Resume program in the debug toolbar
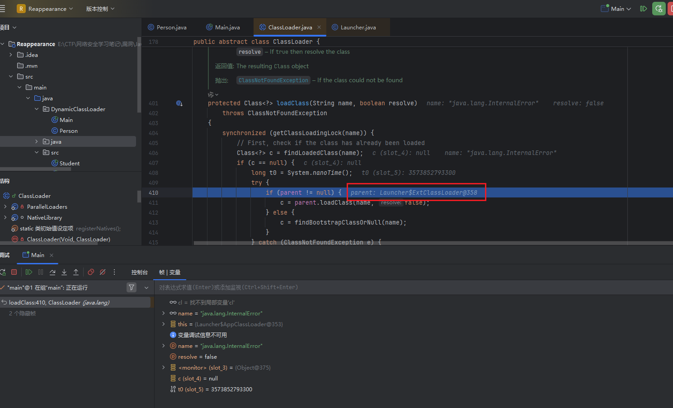 tap(29, 272)
